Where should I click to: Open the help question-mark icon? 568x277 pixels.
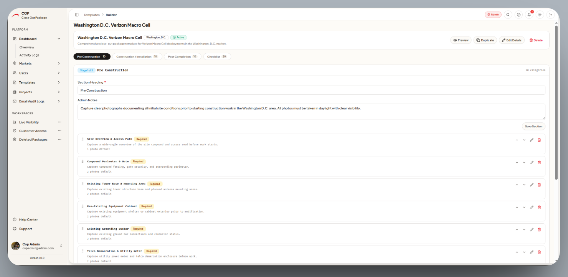519,15
